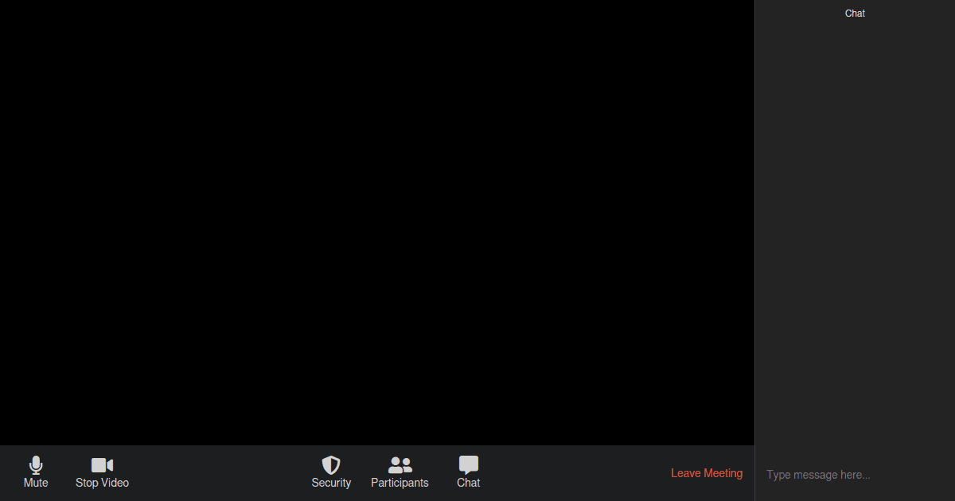955x501 pixels.
Task: Open Security via the shield icon
Action: coord(331,465)
